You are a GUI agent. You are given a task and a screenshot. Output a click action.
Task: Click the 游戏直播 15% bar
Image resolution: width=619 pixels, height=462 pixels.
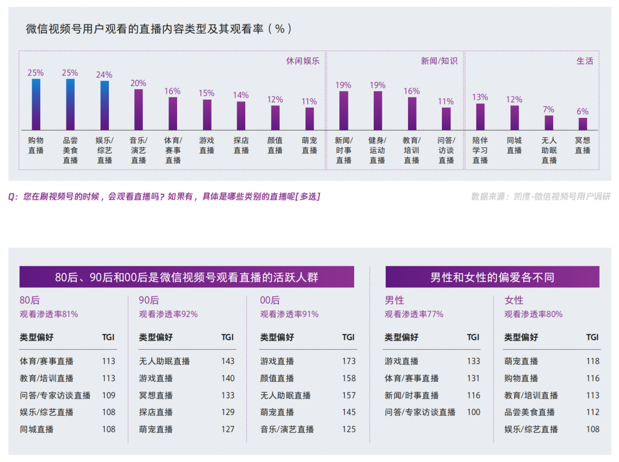tap(206, 114)
